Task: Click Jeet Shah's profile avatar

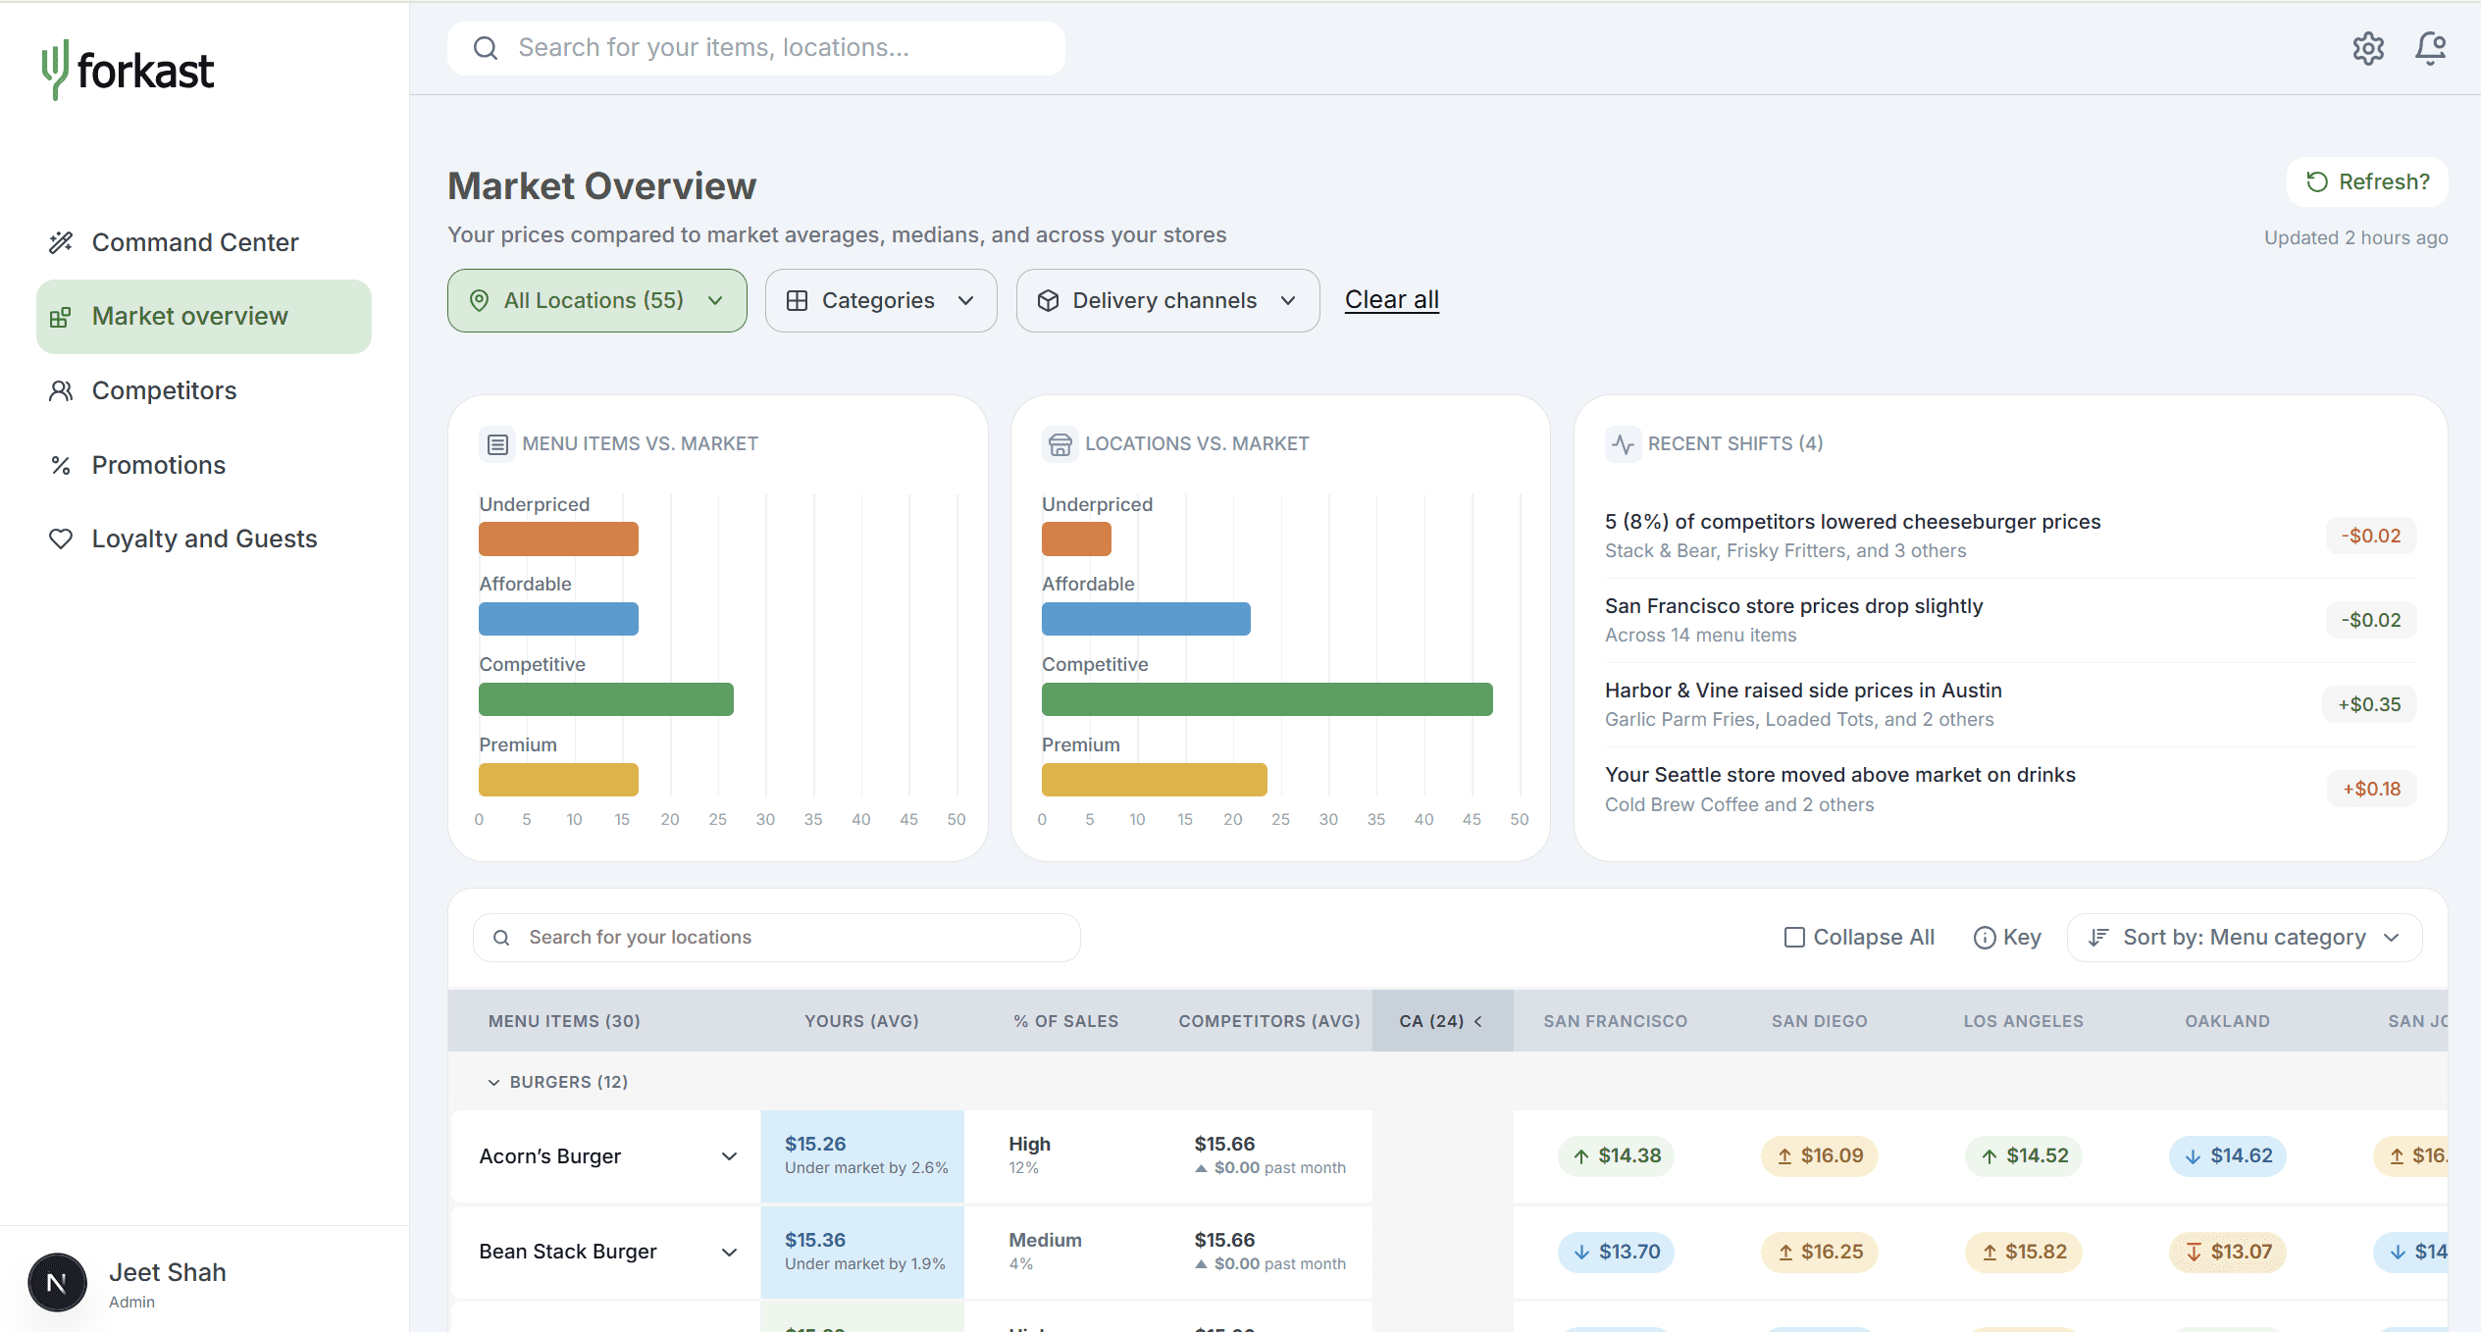Action: tap(57, 1282)
